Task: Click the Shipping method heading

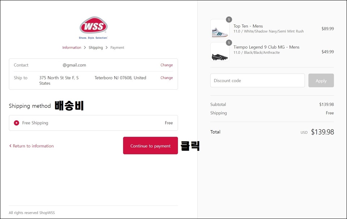Action: click(x=30, y=106)
